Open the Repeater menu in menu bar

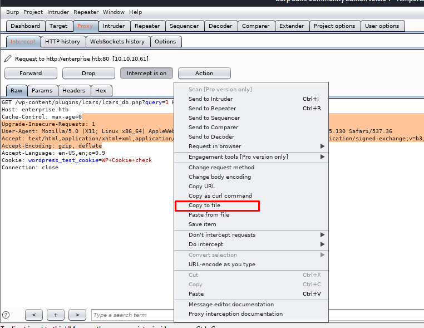(86, 12)
